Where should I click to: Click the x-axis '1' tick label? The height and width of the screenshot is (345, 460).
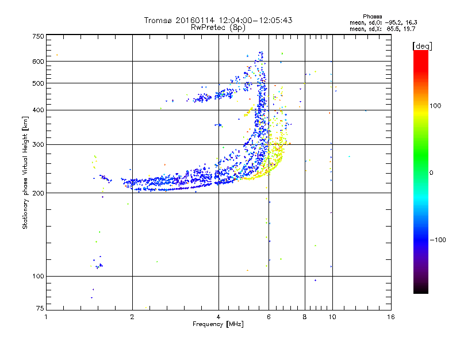coord(46,317)
